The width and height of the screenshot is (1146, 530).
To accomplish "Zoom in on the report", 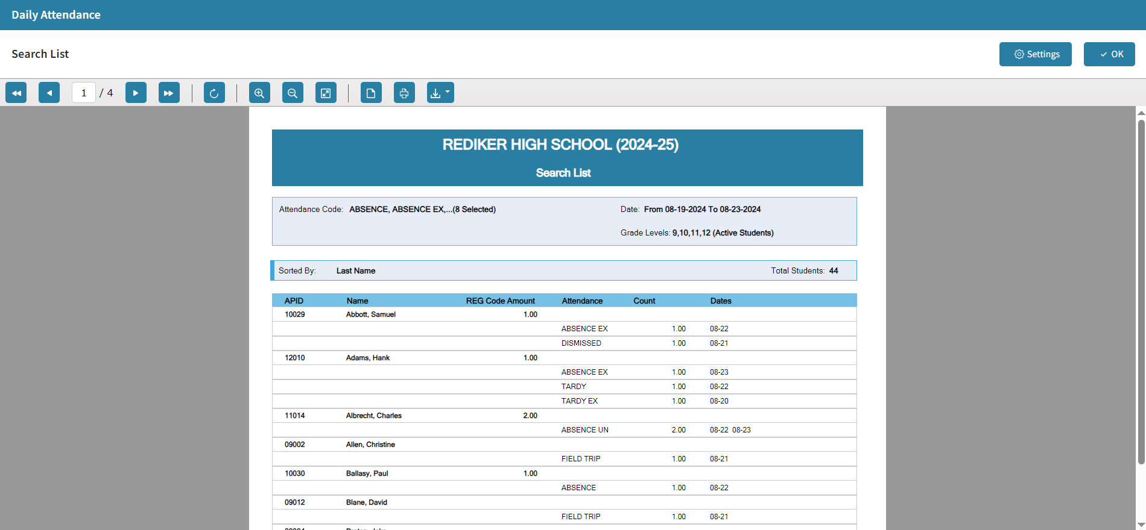I will tap(259, 93).
